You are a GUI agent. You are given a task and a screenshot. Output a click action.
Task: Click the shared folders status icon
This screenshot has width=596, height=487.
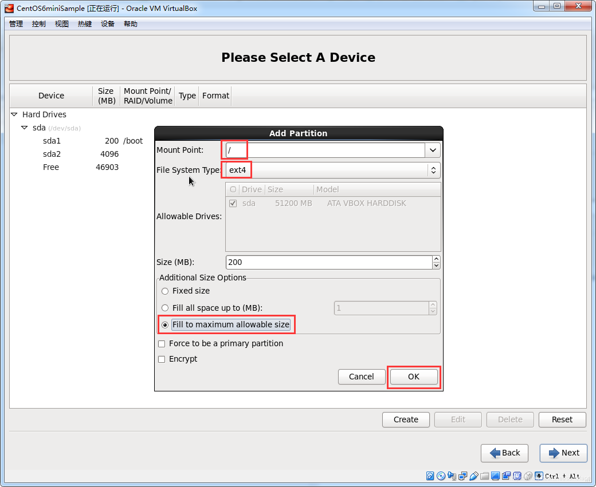(484, 476)
